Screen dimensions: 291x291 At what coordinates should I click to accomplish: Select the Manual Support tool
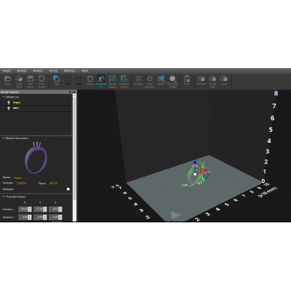pyautogui.click(x=112, y=79)
